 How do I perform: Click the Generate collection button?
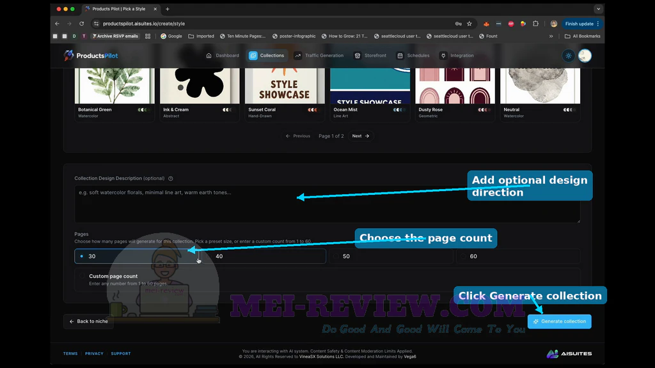tap(559, 321)
